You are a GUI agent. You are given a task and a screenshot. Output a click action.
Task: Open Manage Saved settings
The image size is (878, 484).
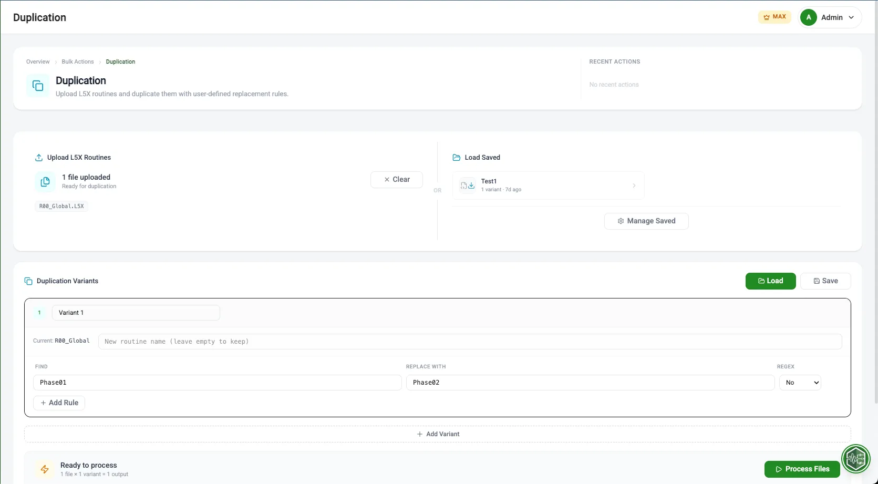646,221
